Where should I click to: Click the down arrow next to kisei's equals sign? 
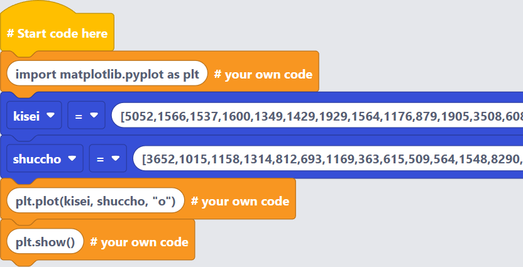[94, 115]
